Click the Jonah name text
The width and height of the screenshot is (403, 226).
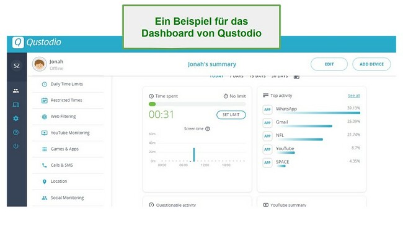(x=56, y=62)
